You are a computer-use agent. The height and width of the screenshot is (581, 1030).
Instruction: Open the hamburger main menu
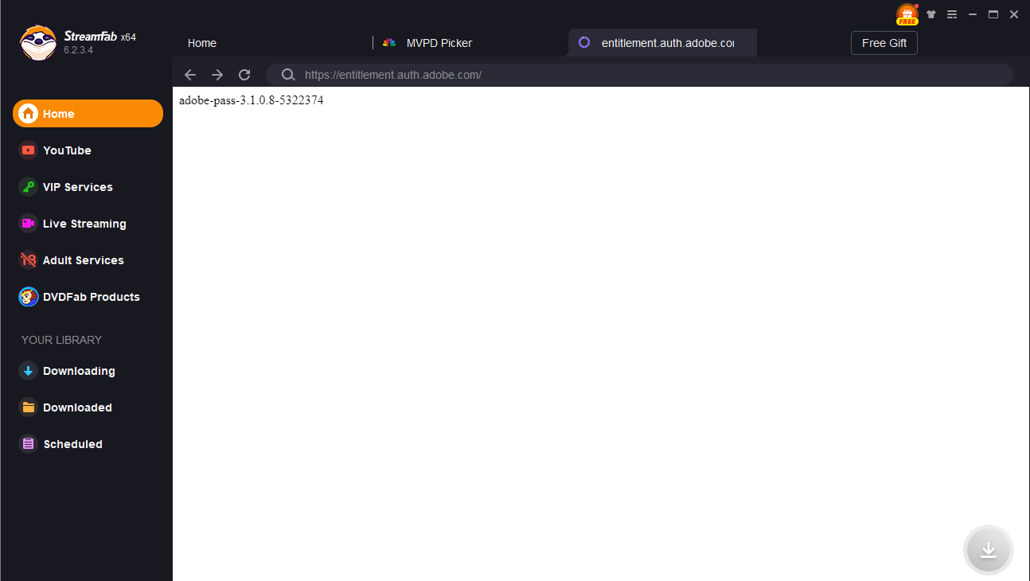click(x=951, y=14)
